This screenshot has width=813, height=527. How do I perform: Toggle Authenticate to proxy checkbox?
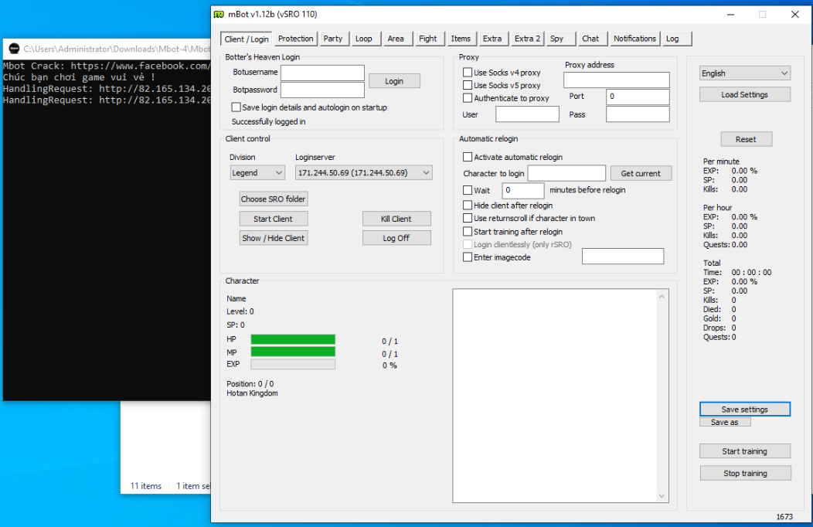468,98
